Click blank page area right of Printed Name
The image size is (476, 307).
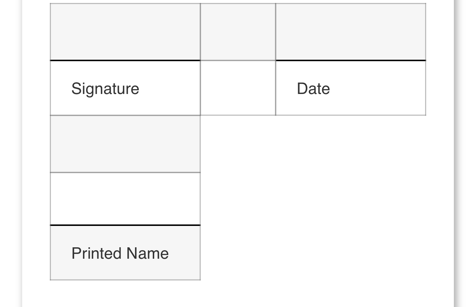[314, 254]
